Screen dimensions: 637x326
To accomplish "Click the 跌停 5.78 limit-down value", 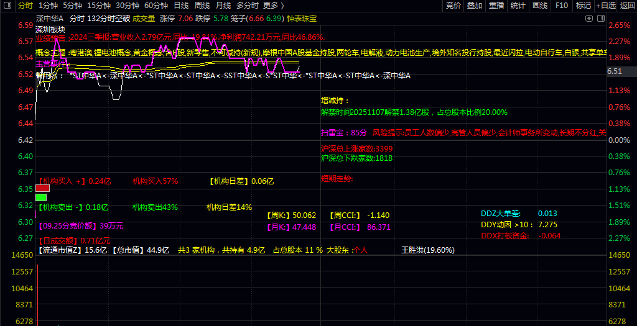I will click(x=212, y=18).
